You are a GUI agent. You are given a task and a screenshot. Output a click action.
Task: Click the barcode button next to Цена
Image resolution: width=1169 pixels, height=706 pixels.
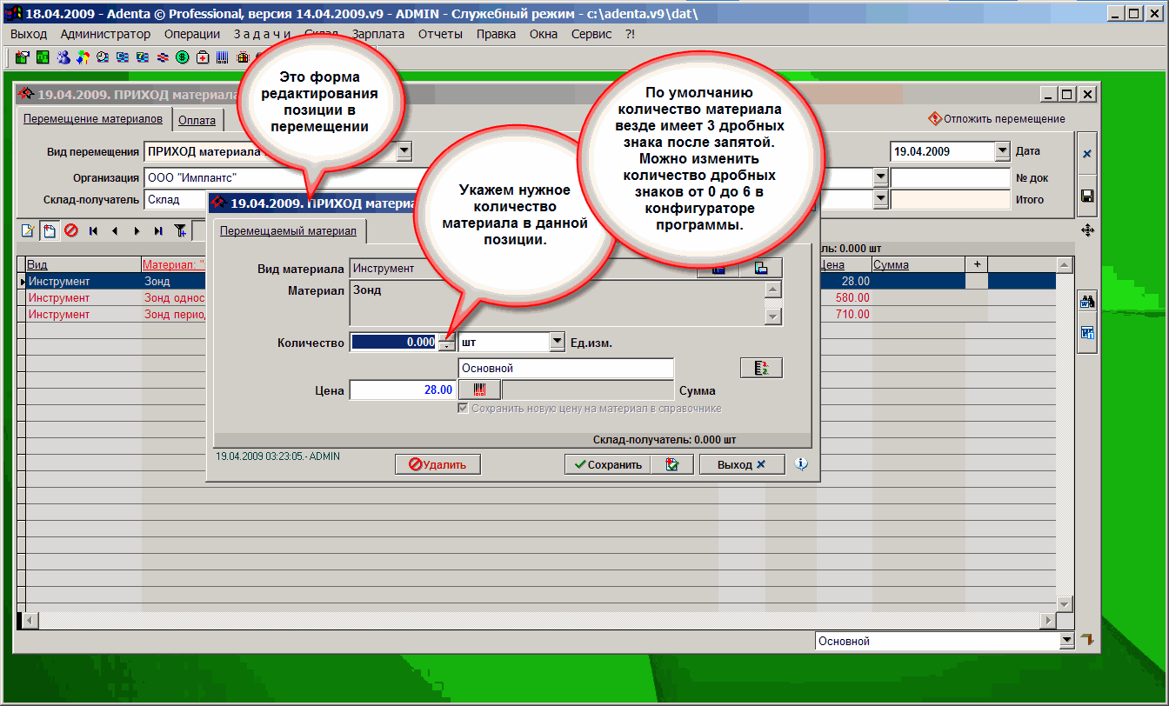point(479,390)
